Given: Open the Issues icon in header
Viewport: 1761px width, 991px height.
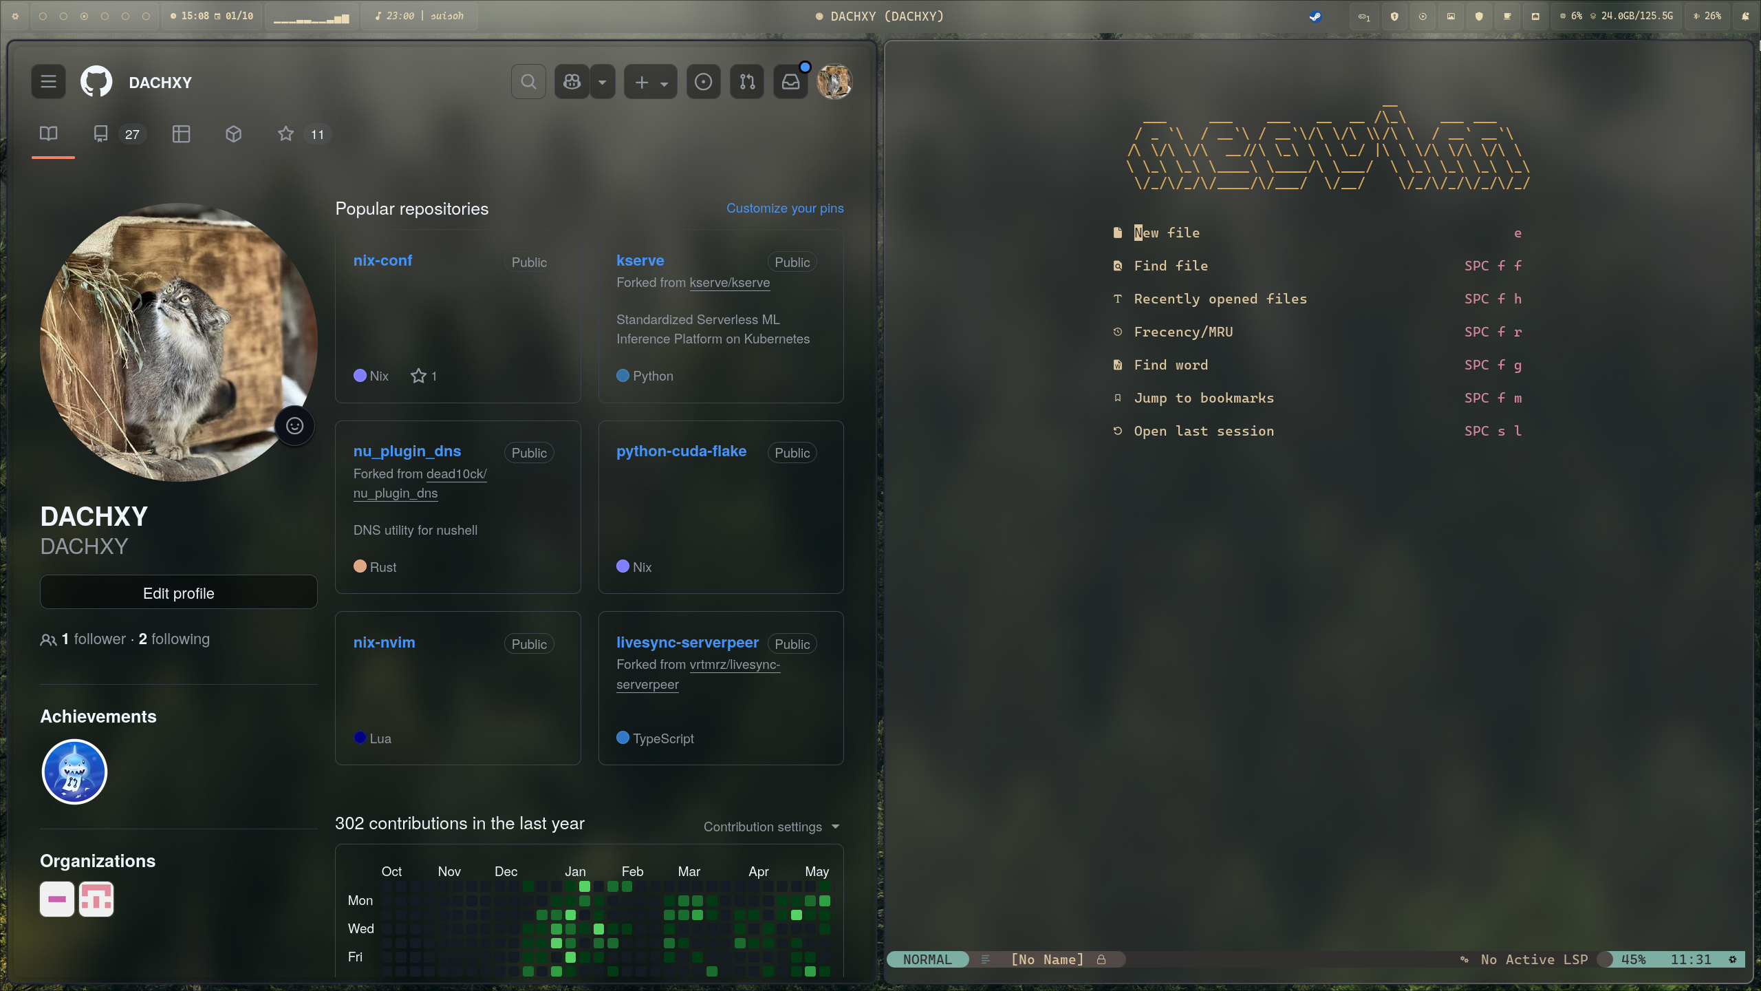Looking at the screenshot, I should [x=703, y=82].
